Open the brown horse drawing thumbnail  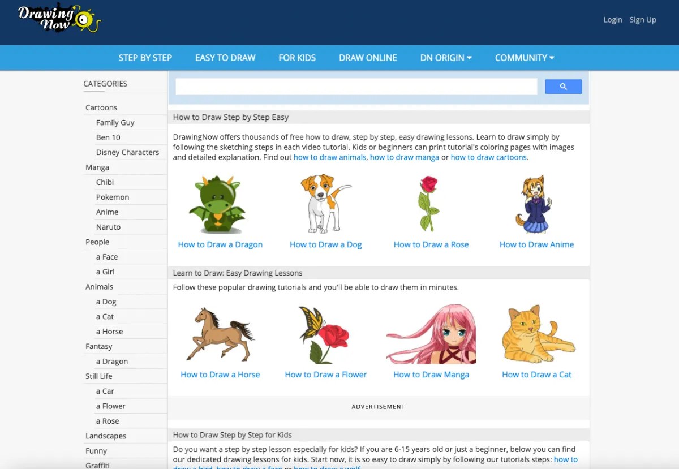coord(220,334)
